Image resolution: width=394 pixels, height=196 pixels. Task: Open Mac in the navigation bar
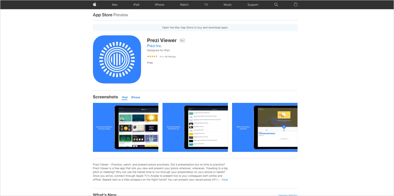coord(115,5)
